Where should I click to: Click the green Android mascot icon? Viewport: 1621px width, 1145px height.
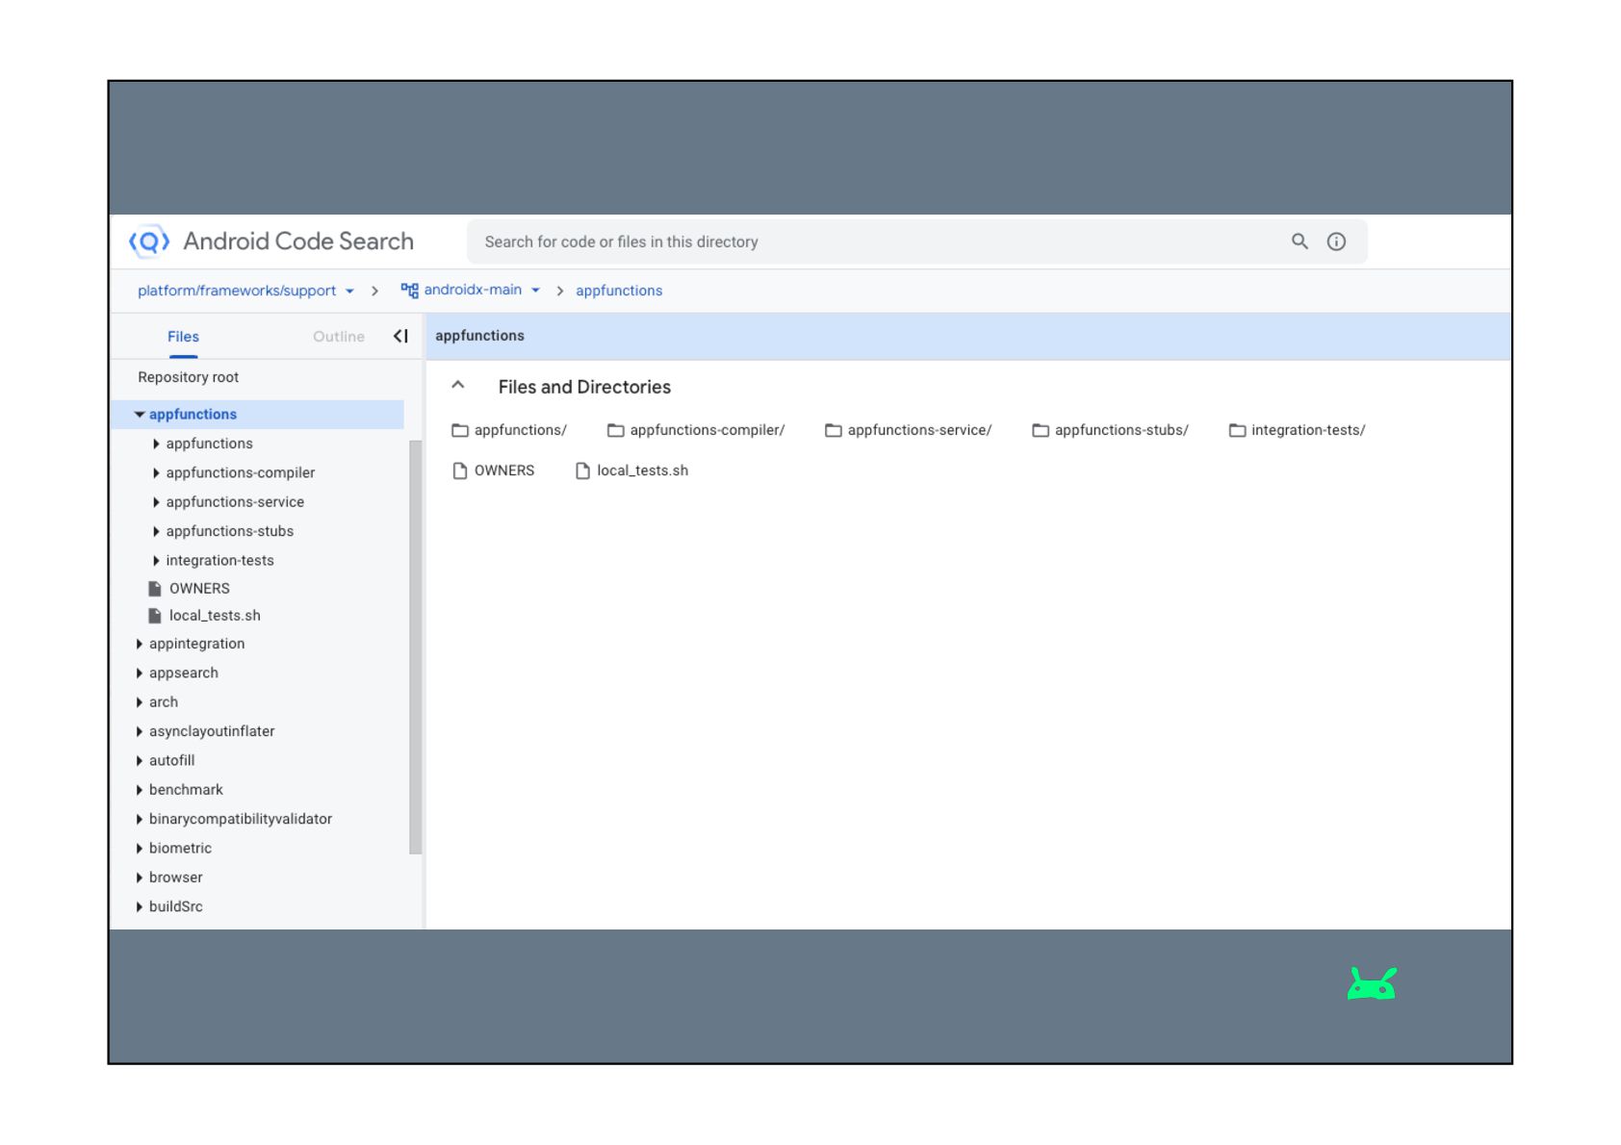(x=1372, y=983)
